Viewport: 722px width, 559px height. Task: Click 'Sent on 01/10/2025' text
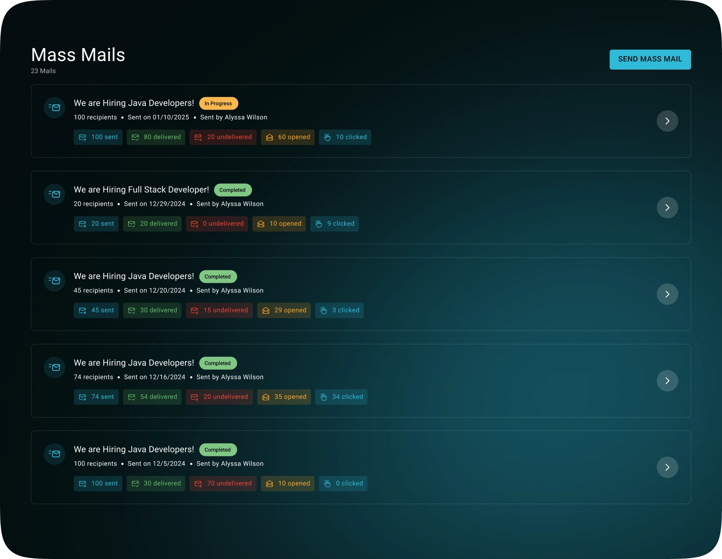(158, 117)
